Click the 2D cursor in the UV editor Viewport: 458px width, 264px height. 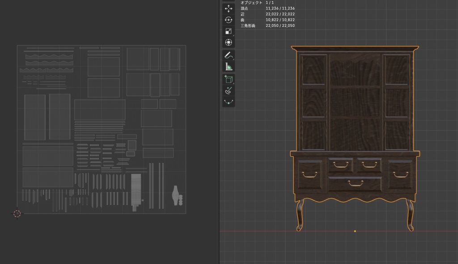(17, 214)
